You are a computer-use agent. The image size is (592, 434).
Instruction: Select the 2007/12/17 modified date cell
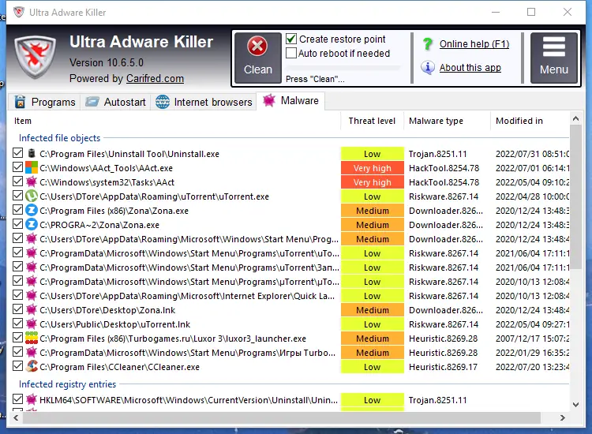532,339
